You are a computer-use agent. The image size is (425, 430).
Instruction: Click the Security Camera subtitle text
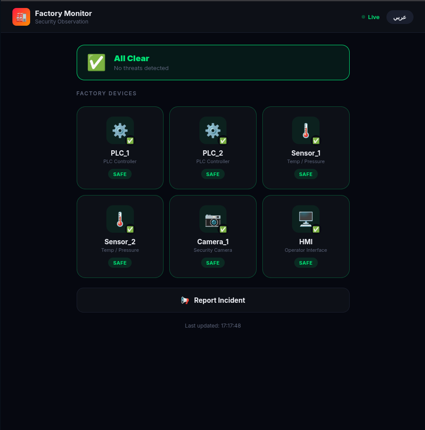[213, 250]
